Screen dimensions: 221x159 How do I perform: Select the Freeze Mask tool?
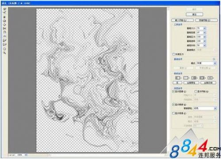5,40
